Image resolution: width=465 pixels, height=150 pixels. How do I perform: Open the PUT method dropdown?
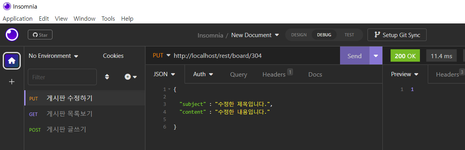(x=162, y=55)
